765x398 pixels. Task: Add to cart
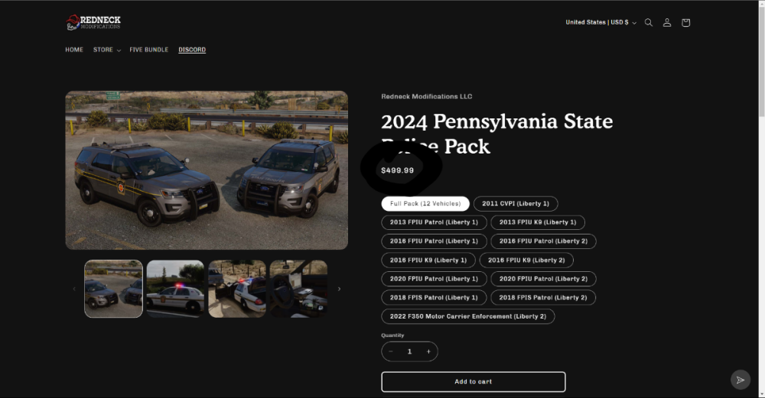pyautogui.click(x=474, y=382)
